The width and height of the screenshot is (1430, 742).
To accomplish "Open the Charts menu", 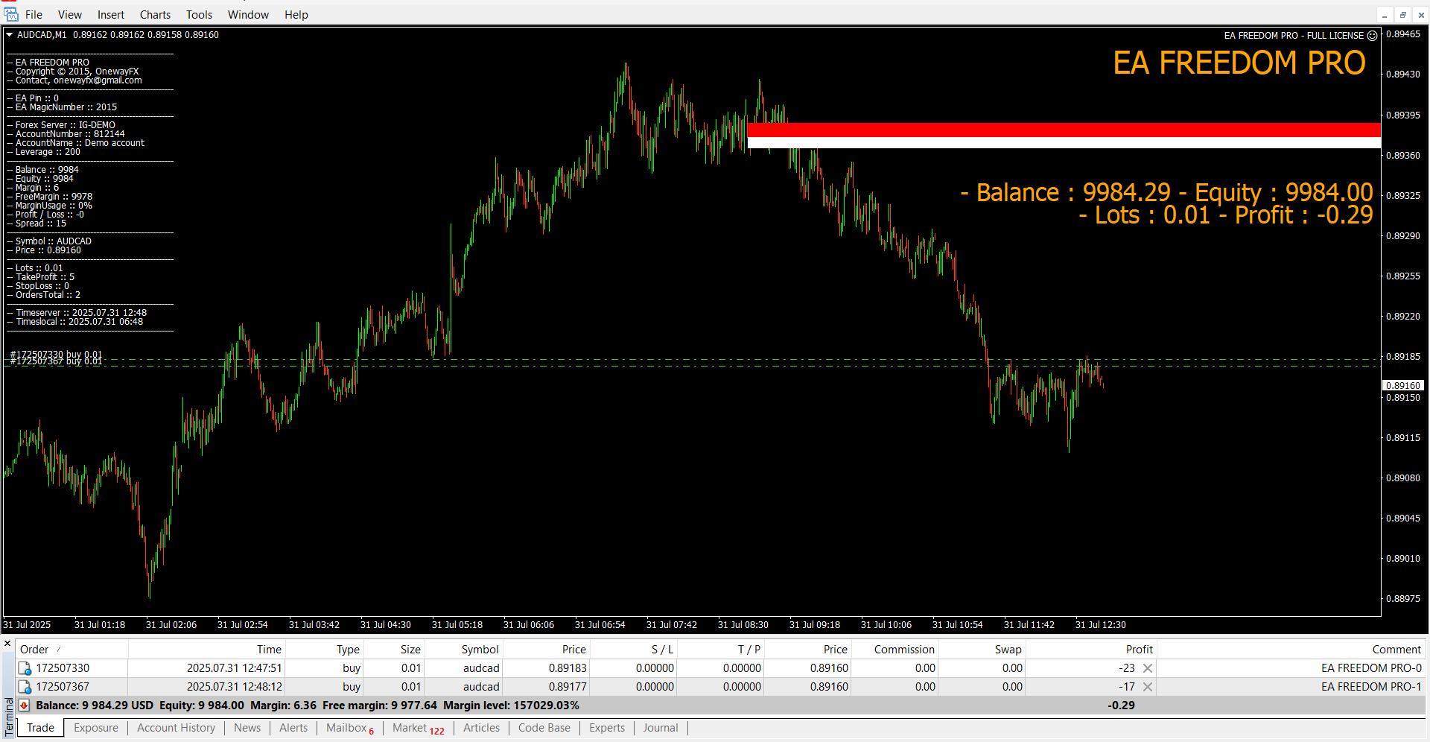I will (155, 15).
